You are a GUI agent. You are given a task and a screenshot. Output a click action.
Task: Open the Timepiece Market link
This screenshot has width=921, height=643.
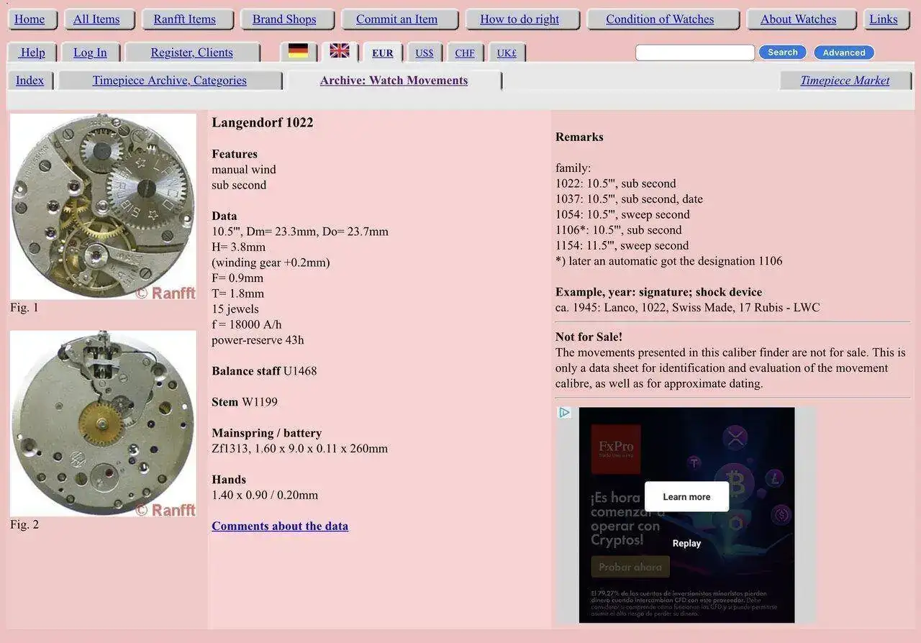tap(845, 81)
